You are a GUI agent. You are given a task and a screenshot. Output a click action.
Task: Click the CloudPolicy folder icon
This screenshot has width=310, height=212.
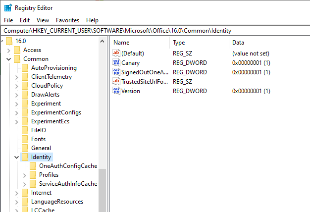point(25,86)
